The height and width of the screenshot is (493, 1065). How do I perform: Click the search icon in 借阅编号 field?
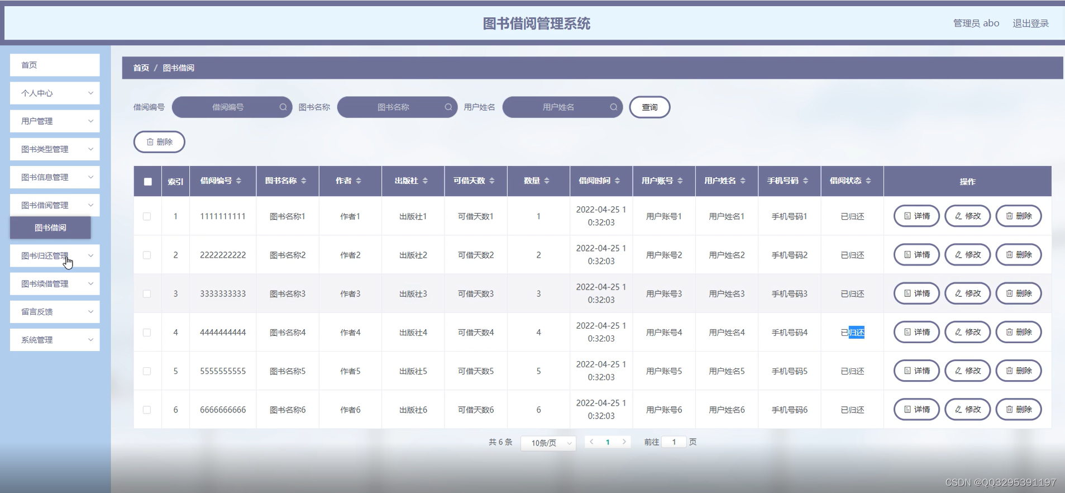click(x=283, y=107)
